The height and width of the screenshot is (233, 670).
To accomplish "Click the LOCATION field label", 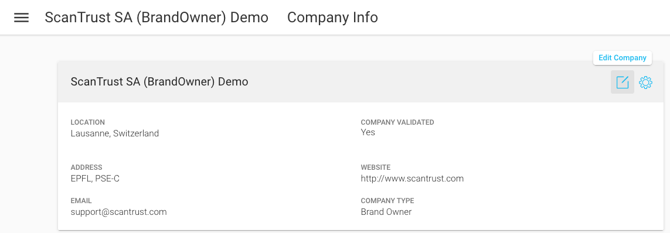I will click(x=87, y=122).
